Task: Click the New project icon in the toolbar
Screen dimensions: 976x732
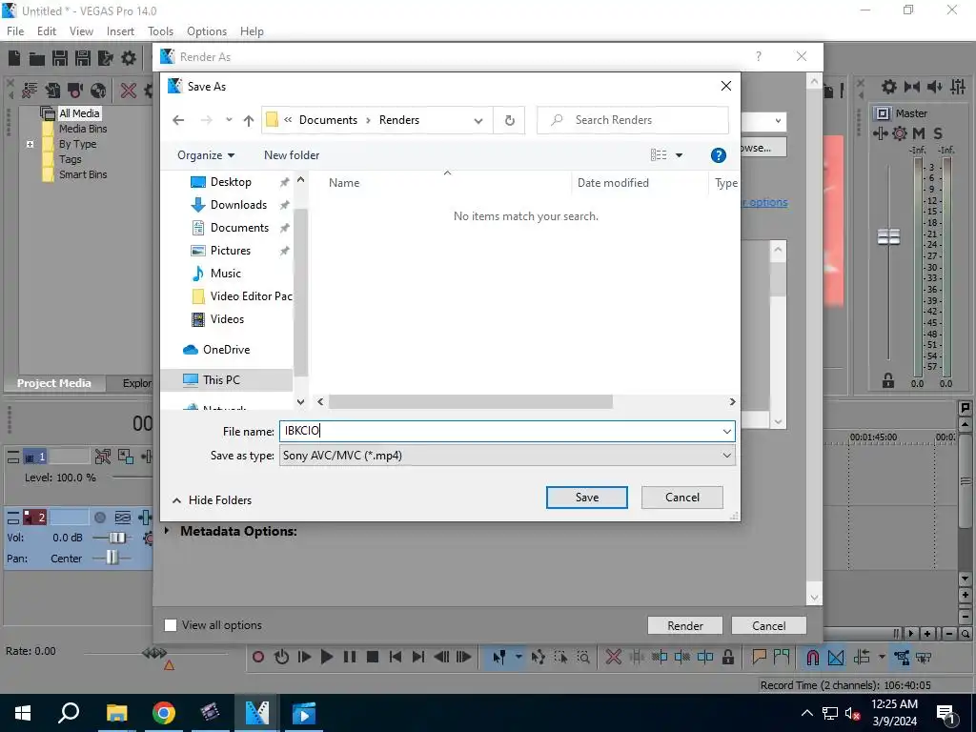Action: (14, 58)
